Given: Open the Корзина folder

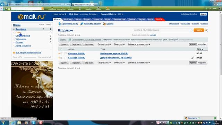Looking at the screenshot, I should click(19, 42).
